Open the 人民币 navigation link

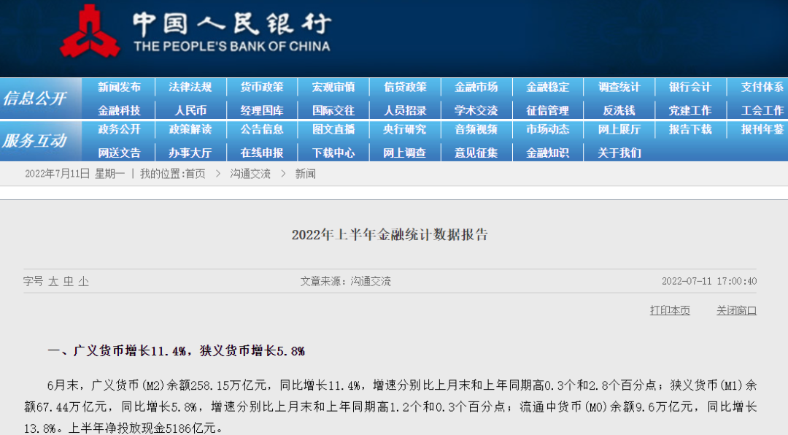(x=190, y=110)
